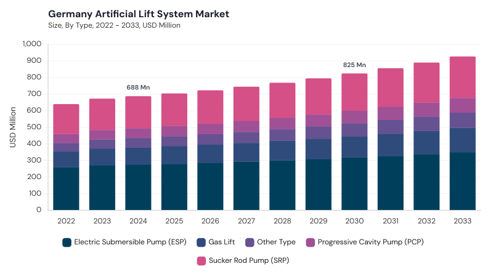Click the 2031 bar's ESP segment
The width and height of the screenshot is (493, 277).
click(391, 183)
